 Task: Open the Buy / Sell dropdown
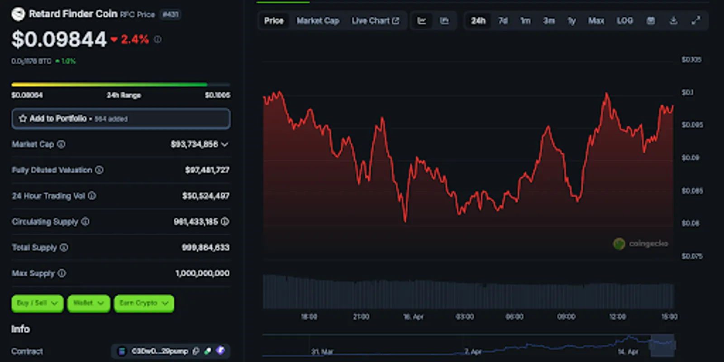pos(38,303)
